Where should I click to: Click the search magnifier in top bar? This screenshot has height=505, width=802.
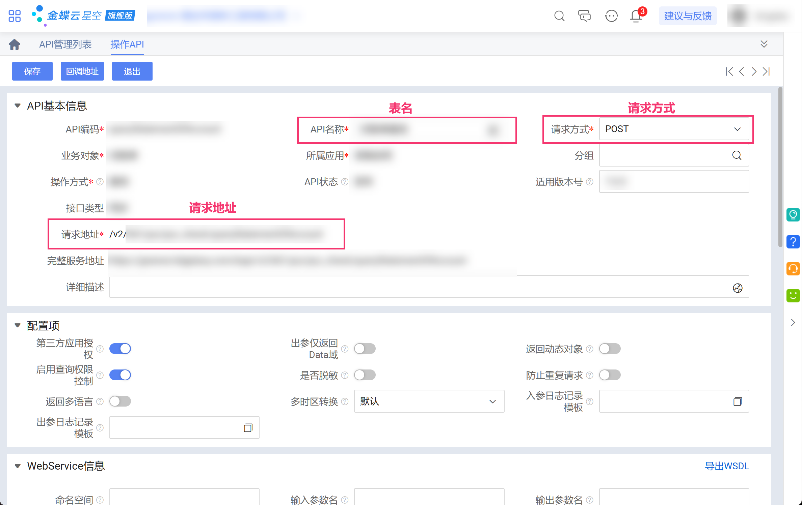(559, 16)
